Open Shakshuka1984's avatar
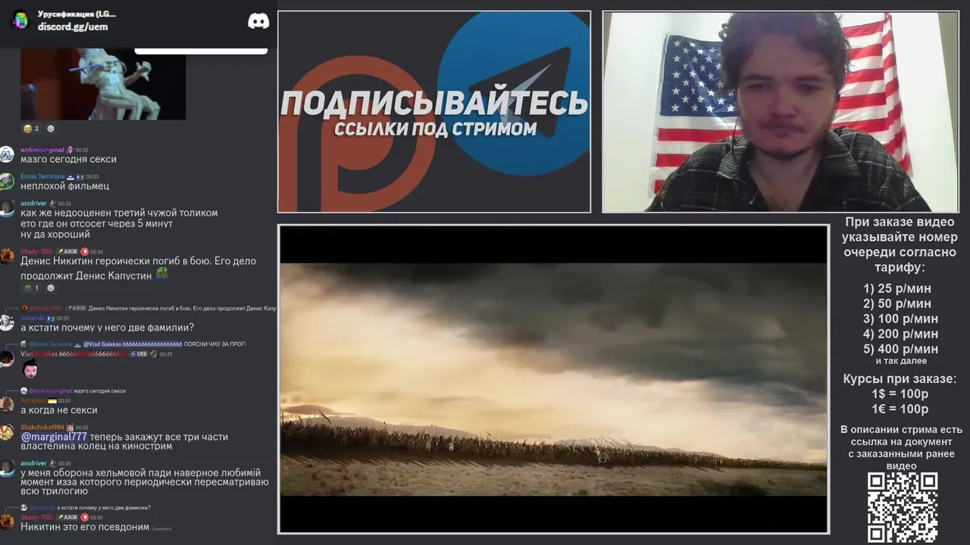This screenshot has height=545, width=970. [7, 431]
